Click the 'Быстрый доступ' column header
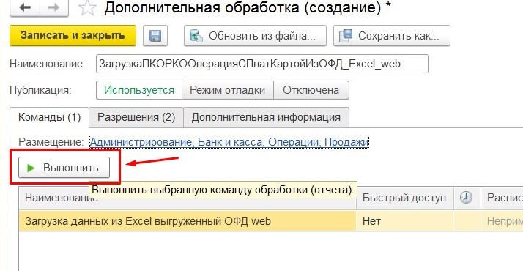 (404, 198)
